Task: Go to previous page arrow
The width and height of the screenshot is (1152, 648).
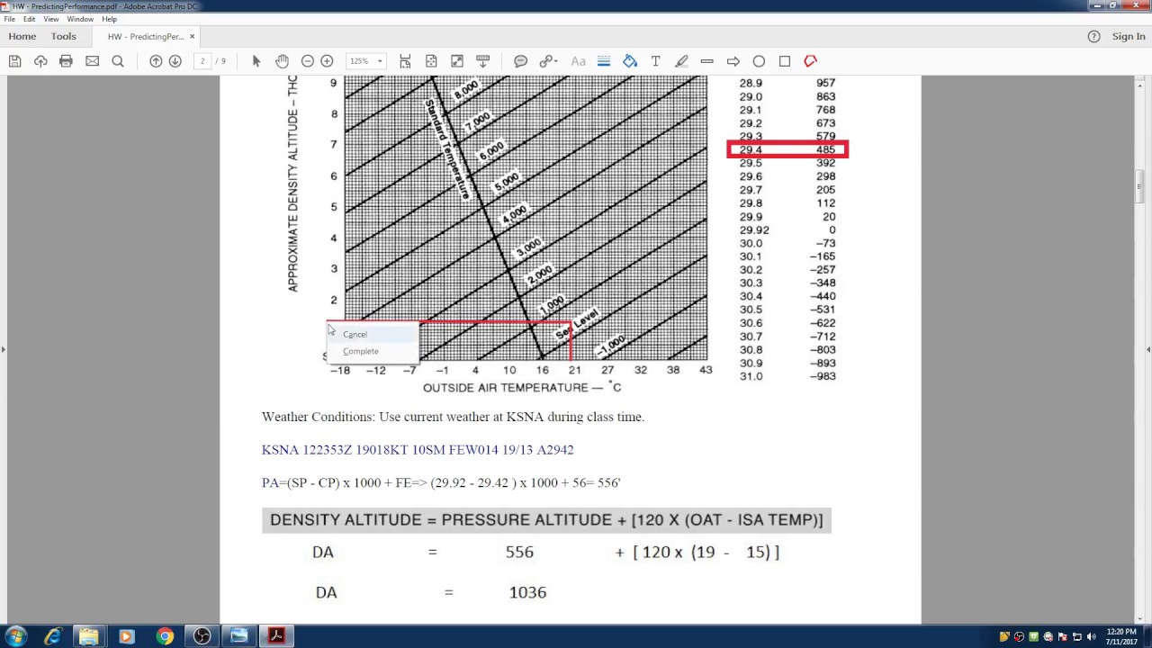Action: tap(156, 61)
